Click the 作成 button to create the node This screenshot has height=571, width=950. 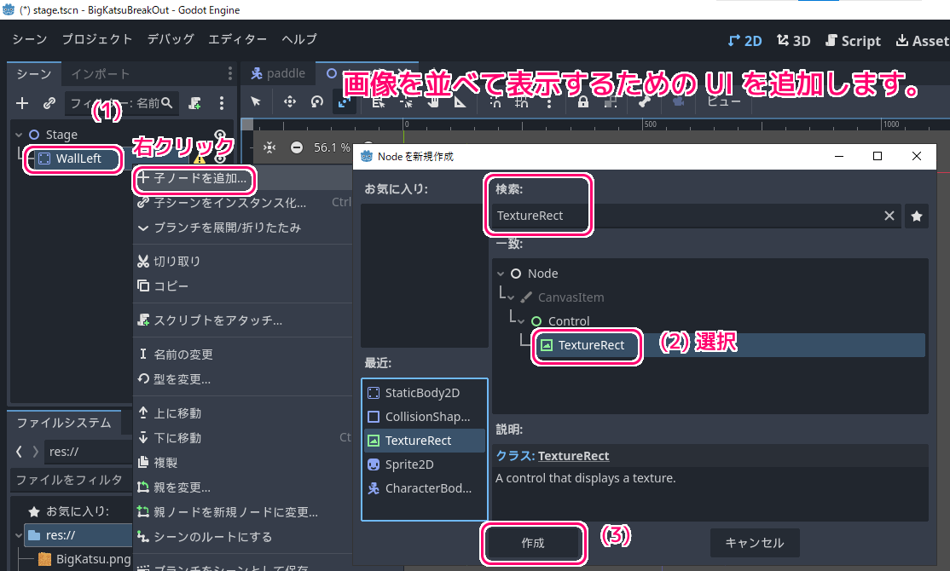pos(533,543)
